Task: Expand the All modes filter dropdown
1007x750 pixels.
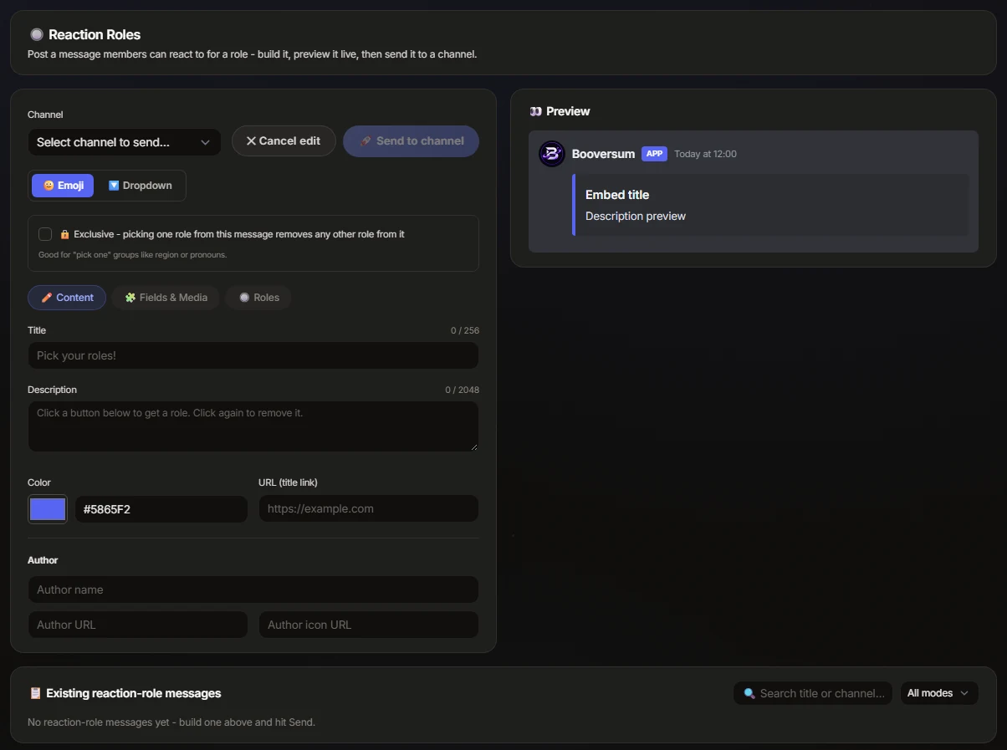Action: tap(939, 693)
